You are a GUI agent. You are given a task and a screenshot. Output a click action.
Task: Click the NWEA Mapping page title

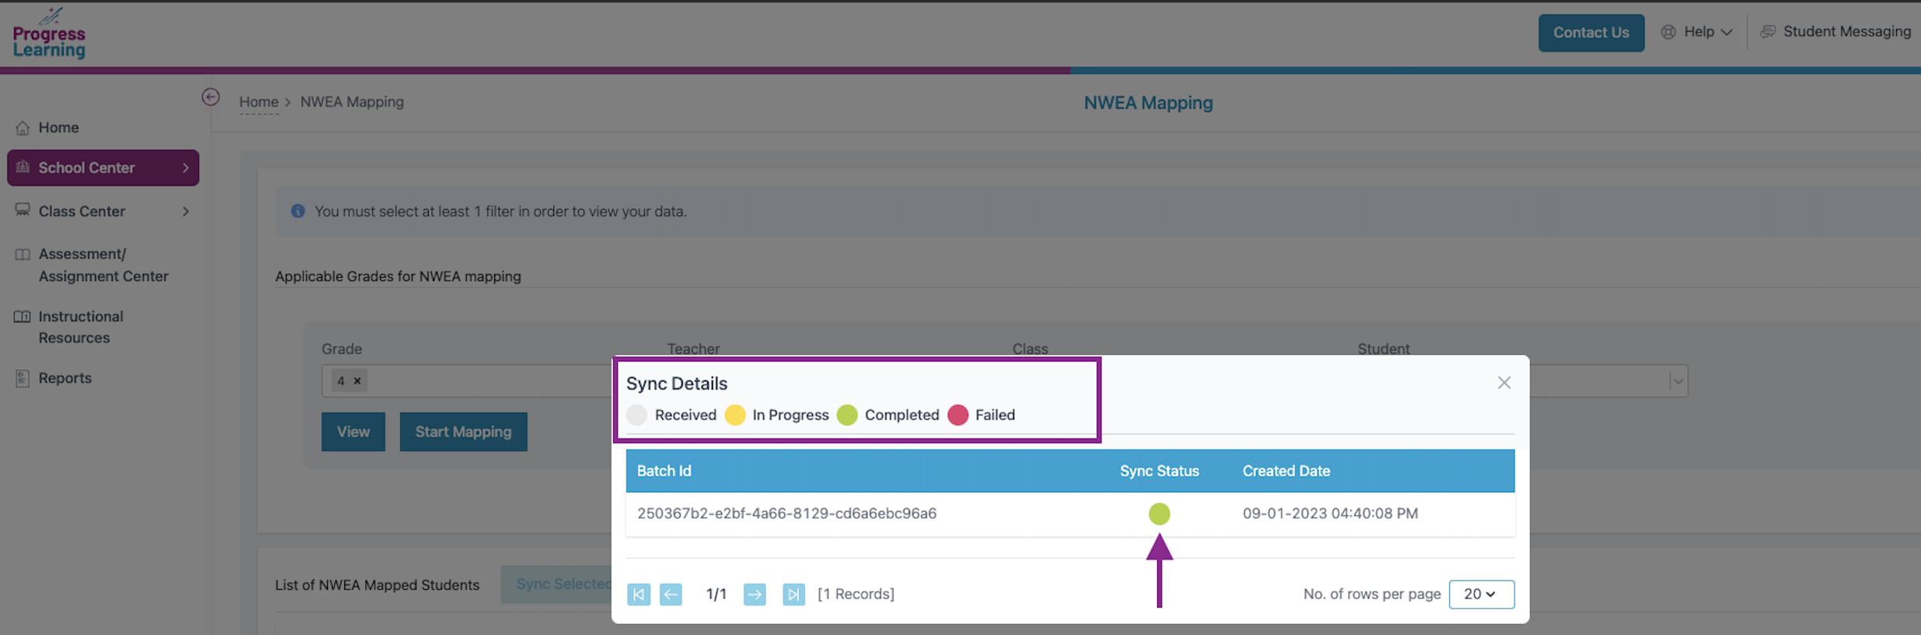pyautogui.click(x=1148, y=103)
